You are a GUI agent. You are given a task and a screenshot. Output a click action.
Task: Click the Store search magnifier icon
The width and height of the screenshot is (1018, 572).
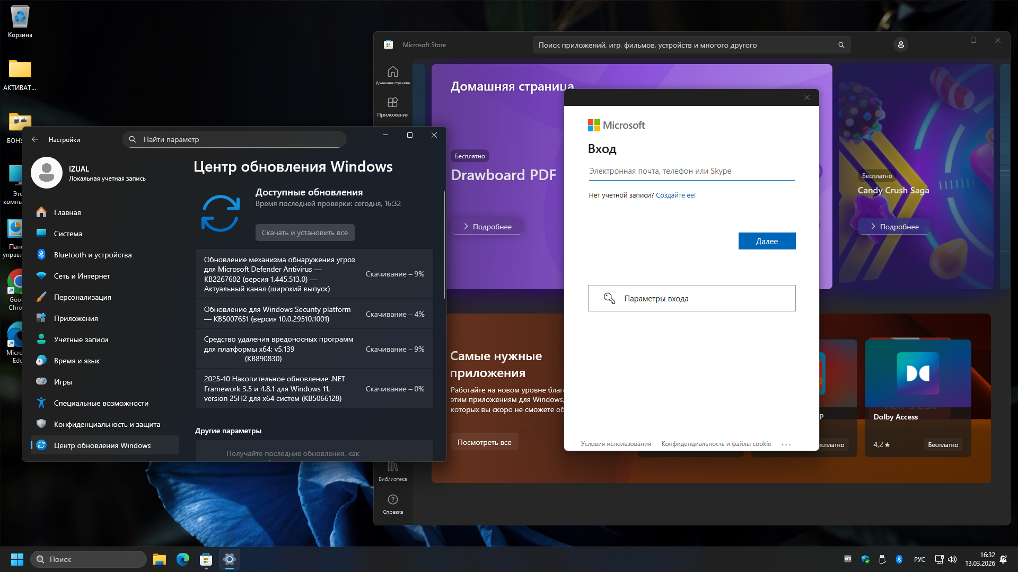point(841,45)
